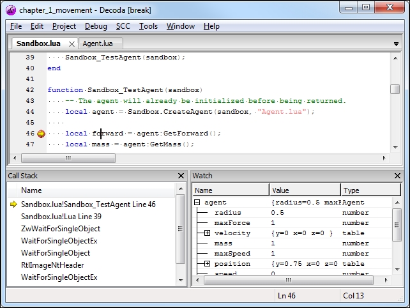Click the breakpoint arrow marker on line 46
410x308 pixels.
[x=41, y=134]
